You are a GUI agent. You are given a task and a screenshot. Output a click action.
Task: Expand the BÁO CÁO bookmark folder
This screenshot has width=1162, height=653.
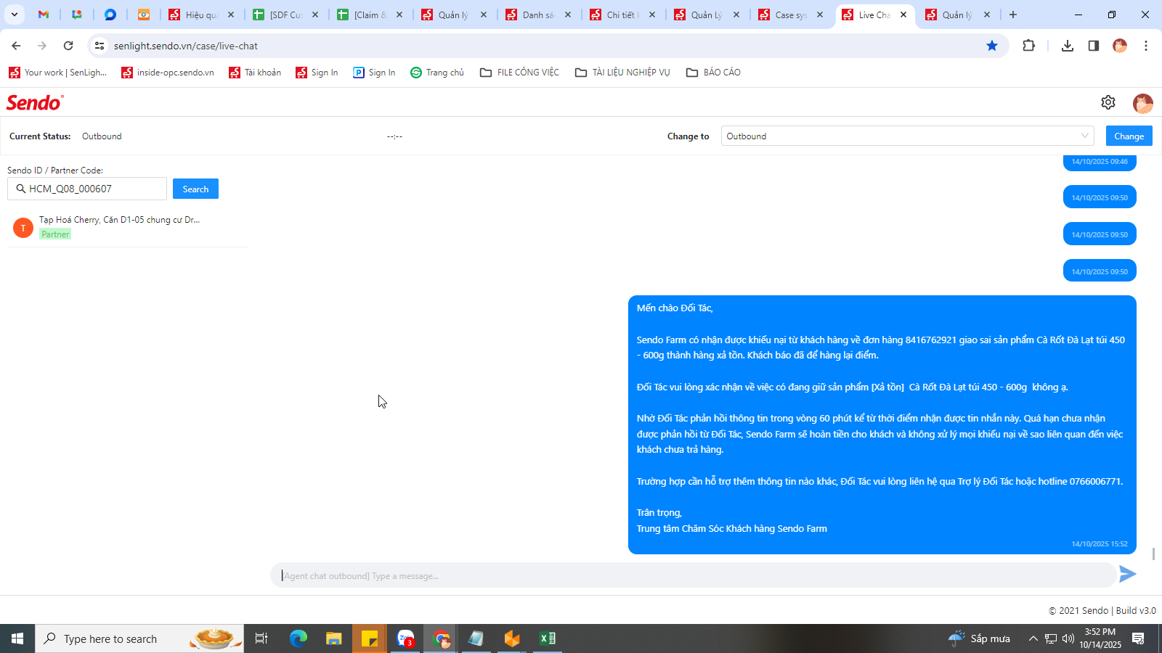coord(713,73)
